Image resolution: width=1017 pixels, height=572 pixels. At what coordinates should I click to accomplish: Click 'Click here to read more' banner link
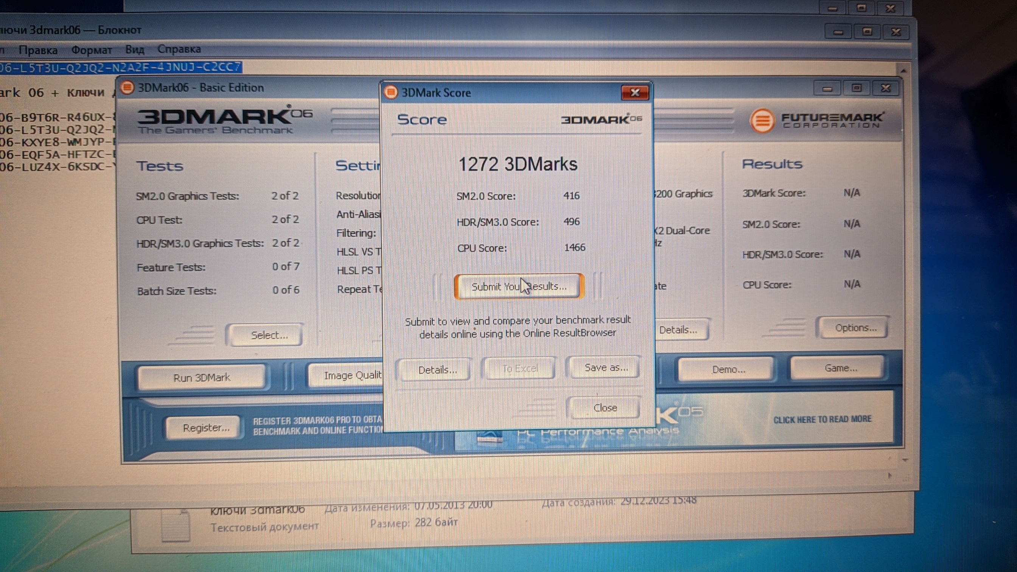point(822,419)
